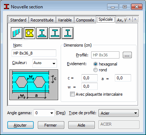Click the Nom input field
Screen dimensions: 146x135
pos(34,53)
